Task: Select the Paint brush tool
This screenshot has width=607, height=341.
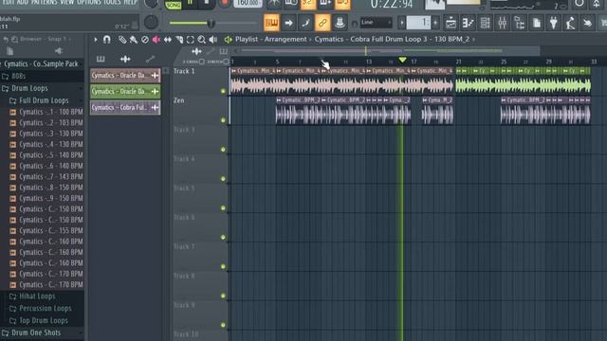Action: point(133,40)
